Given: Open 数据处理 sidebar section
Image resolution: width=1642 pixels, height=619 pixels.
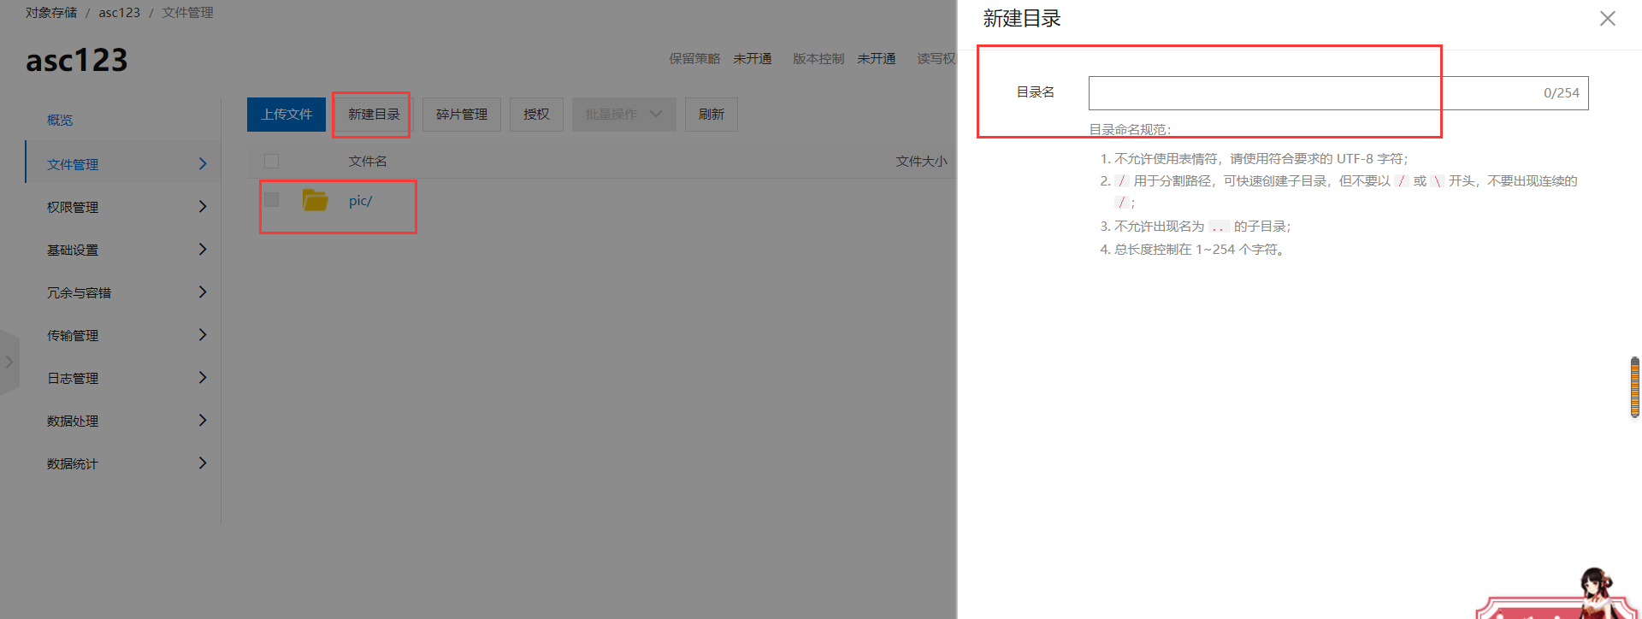Looking at the screenshot, I should (x=73, y=421).
